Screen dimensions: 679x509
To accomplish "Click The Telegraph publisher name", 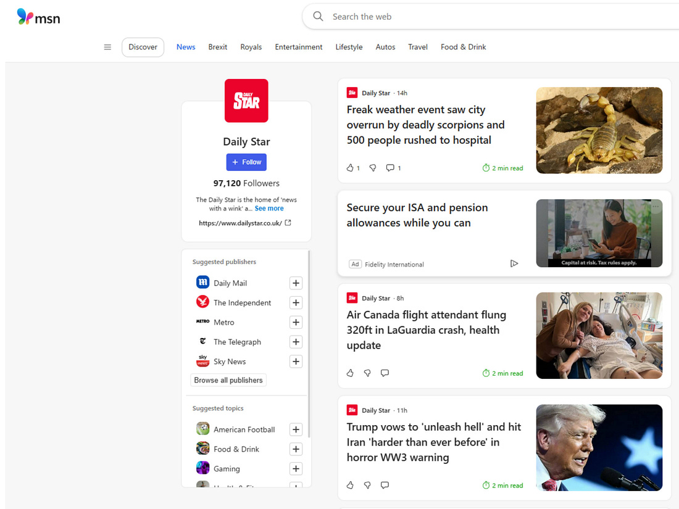I will [237, 342].
